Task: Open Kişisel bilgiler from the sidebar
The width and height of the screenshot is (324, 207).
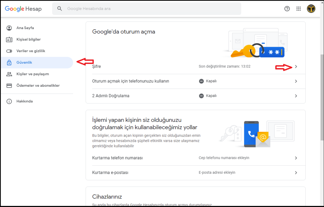Action: [x=29, y=39]
